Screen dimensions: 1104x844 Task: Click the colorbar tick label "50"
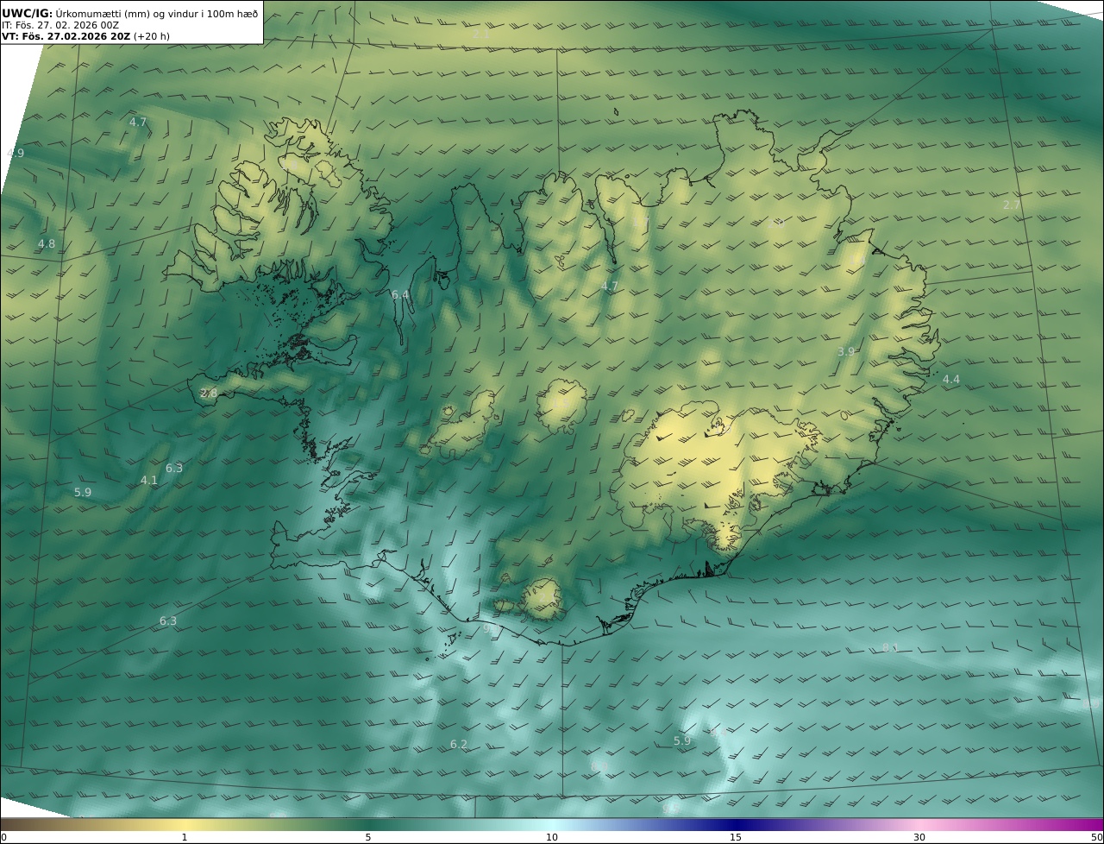coord(1096,837)
